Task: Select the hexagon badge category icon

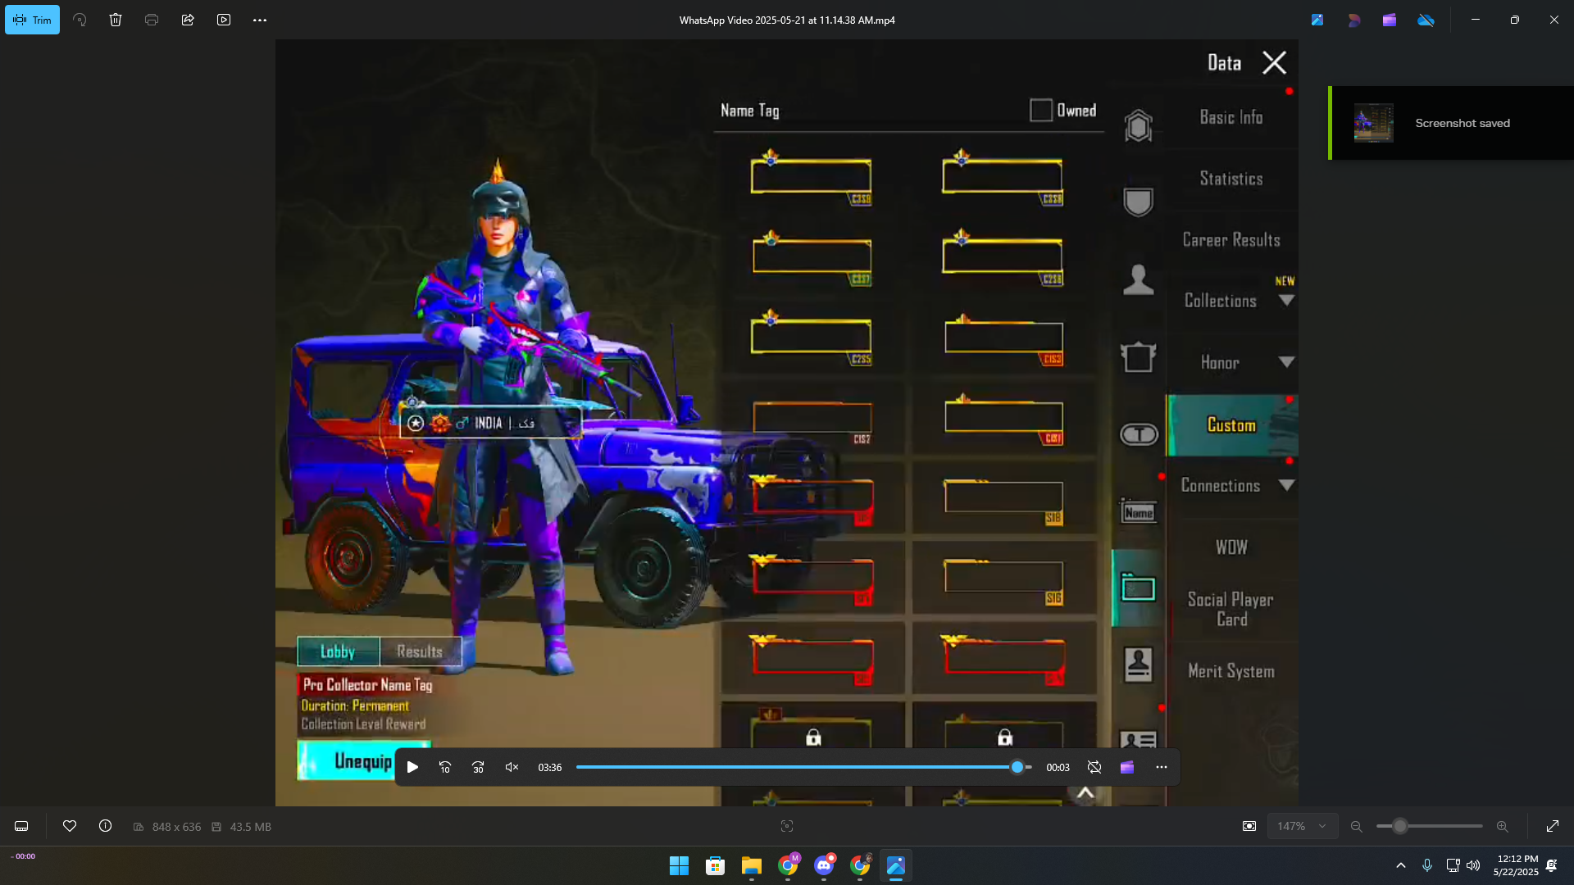Action: point(1138,125)
